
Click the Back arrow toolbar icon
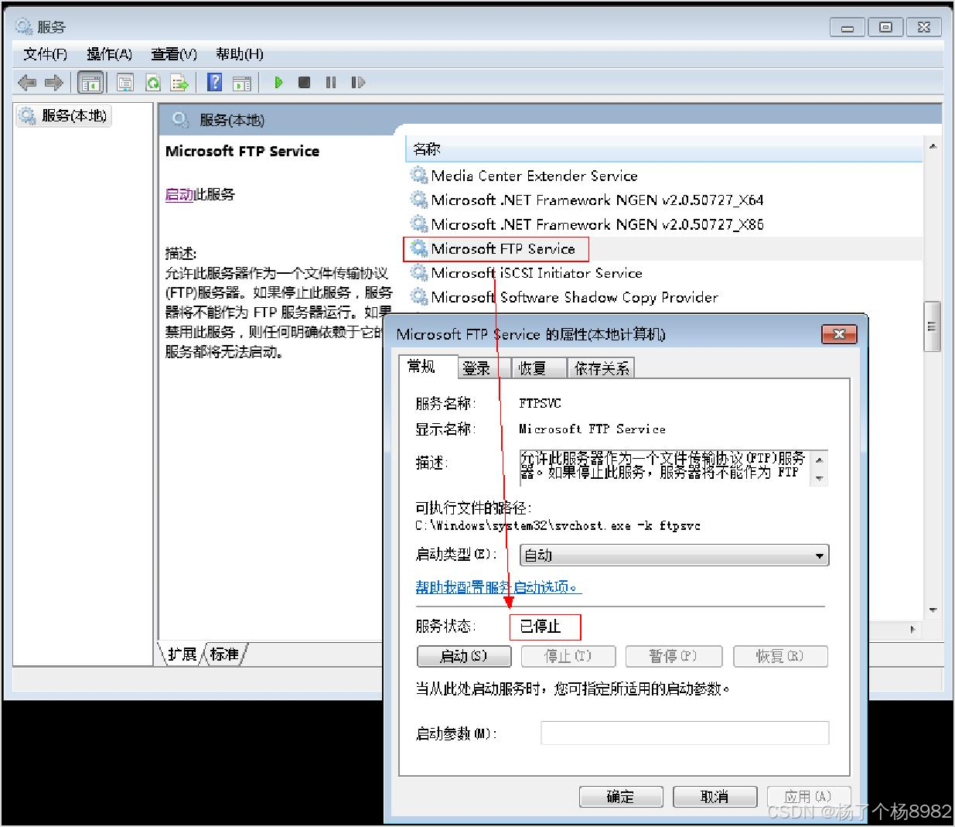27,82
